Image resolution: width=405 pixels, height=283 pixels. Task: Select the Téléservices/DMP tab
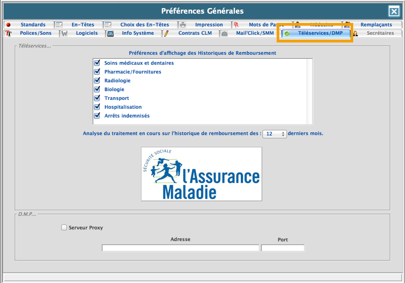tap(316, 33)
